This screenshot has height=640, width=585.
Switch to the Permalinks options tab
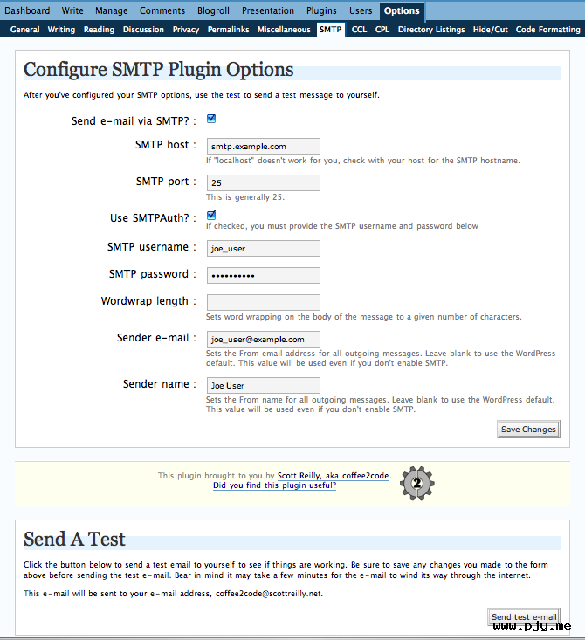pos(228,30)
